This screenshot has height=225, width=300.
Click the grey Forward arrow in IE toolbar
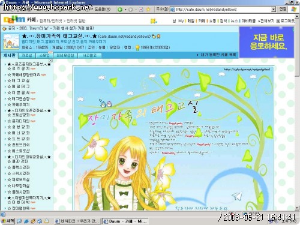[x=130, y=10]
